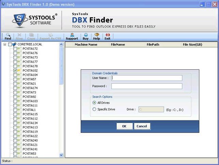Select PCVITA178 in the tree
The width and height of the screenshot is (219, 165).
(30, 66)
